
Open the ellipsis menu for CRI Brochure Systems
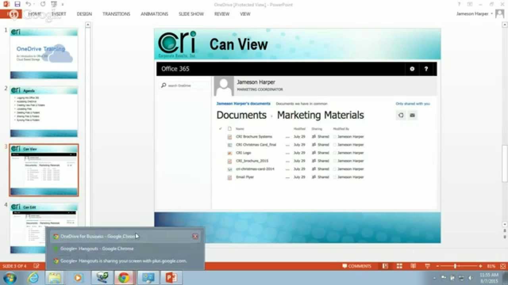pyautogui.click(x=287, y=137)
